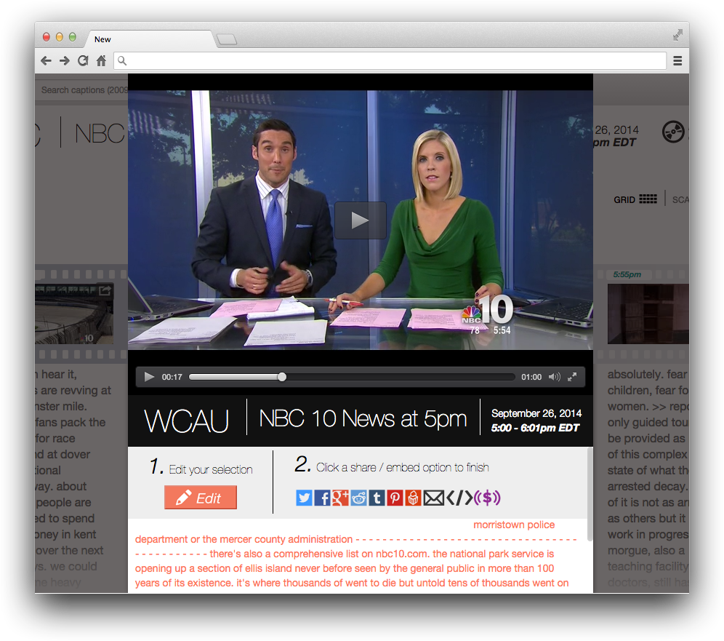The width and height of the screenshot is (724, 641).
Task: Share clip on Google Plus
Action: coord(340,498)
